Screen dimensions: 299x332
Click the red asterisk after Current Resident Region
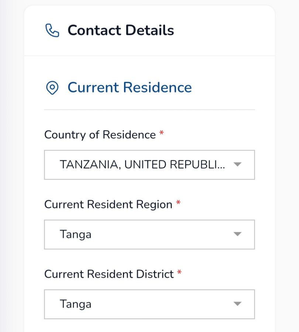pos(178,203)
